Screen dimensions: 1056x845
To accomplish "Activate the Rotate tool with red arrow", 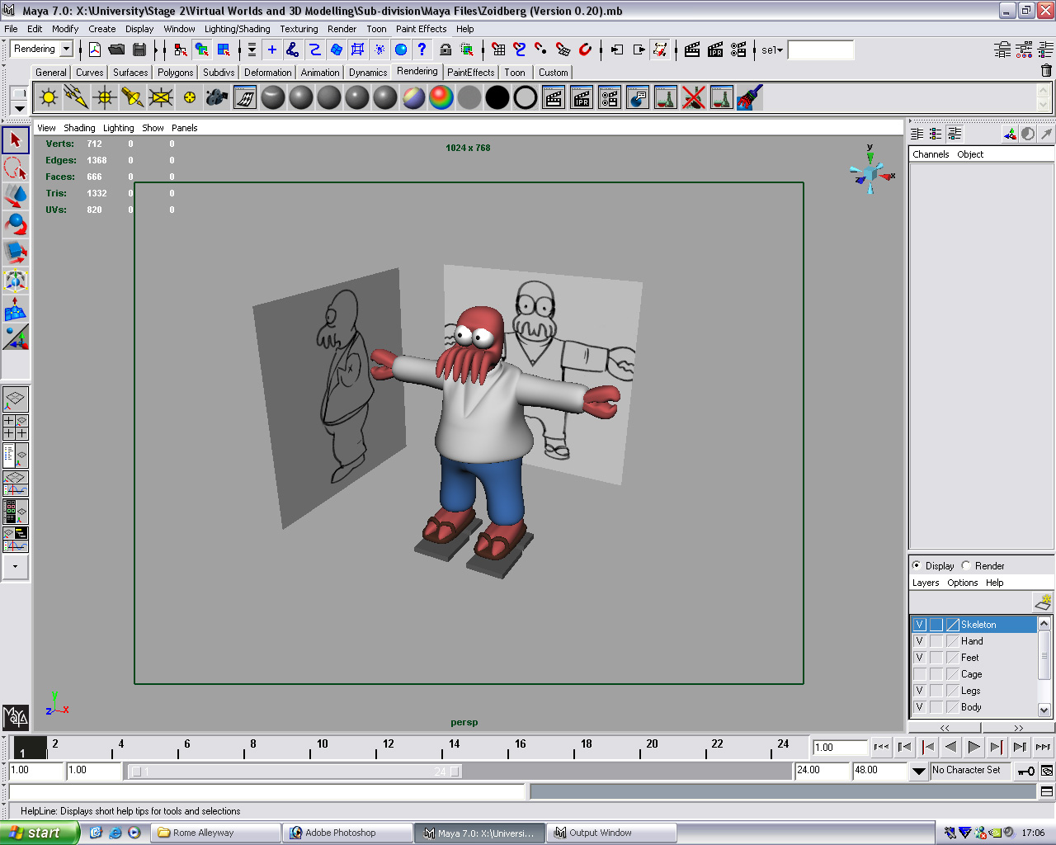I will point(16,224).
